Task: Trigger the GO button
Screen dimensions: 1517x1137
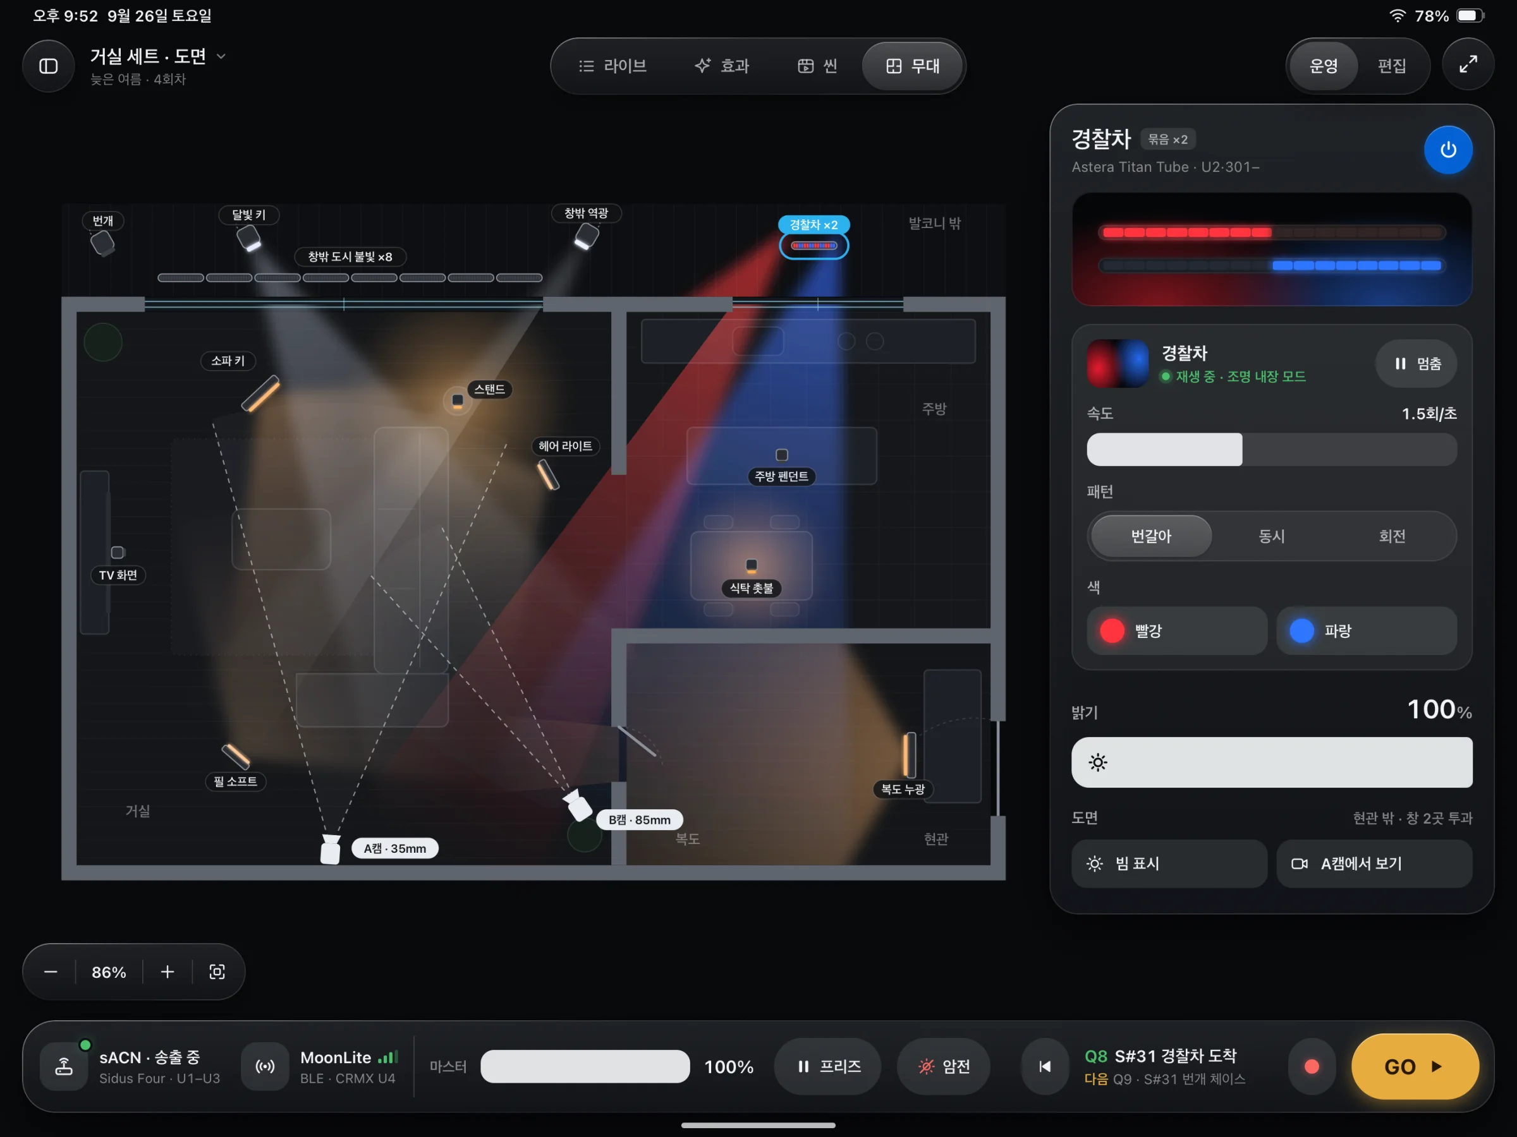Action: [x=1415, y=1066]
